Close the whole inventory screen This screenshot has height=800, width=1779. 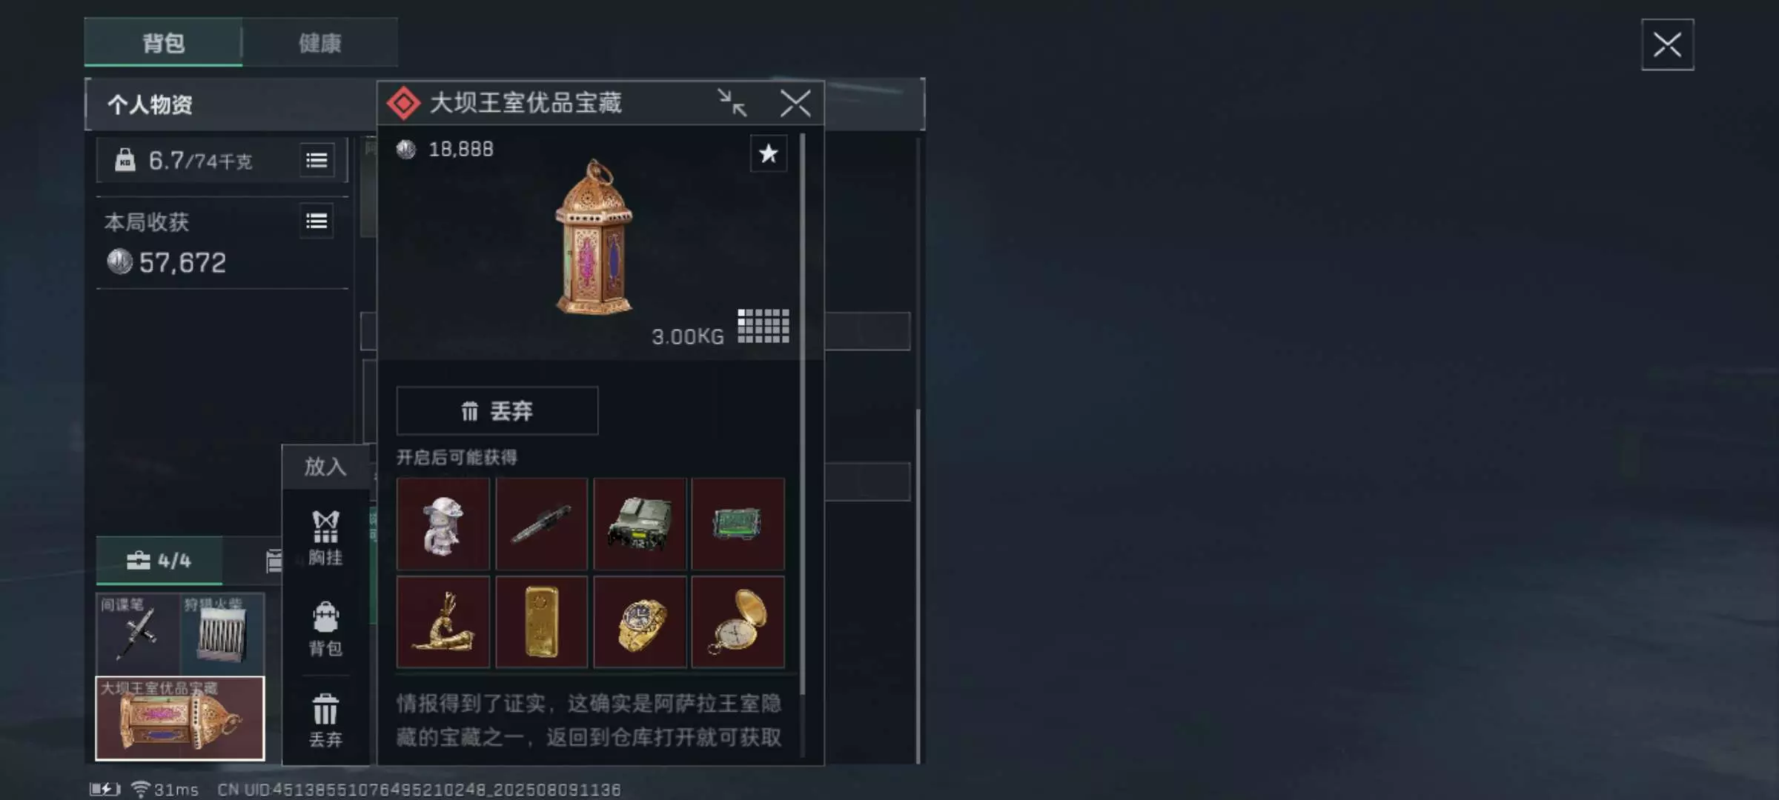[x=1667, y=44]
